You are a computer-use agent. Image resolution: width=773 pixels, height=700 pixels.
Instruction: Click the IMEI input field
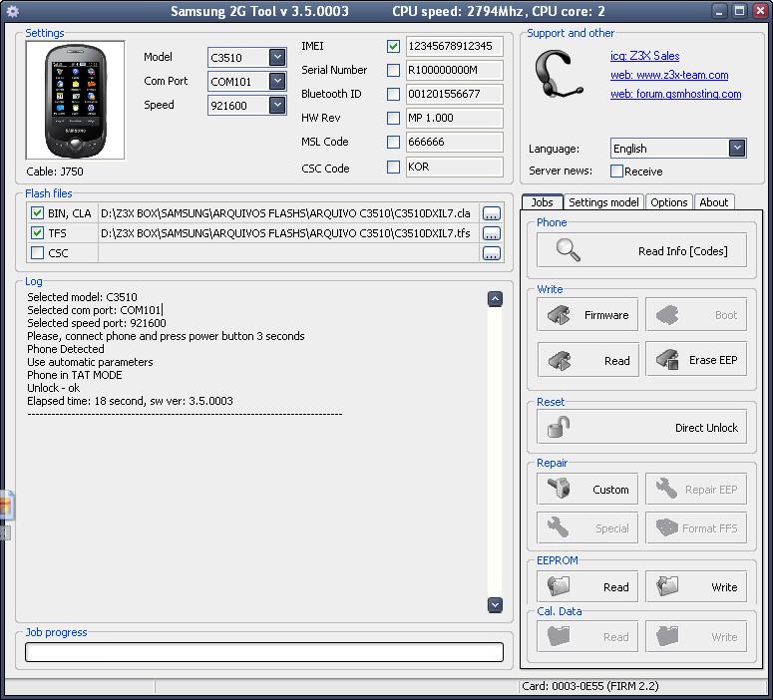[x=454, y=46]
